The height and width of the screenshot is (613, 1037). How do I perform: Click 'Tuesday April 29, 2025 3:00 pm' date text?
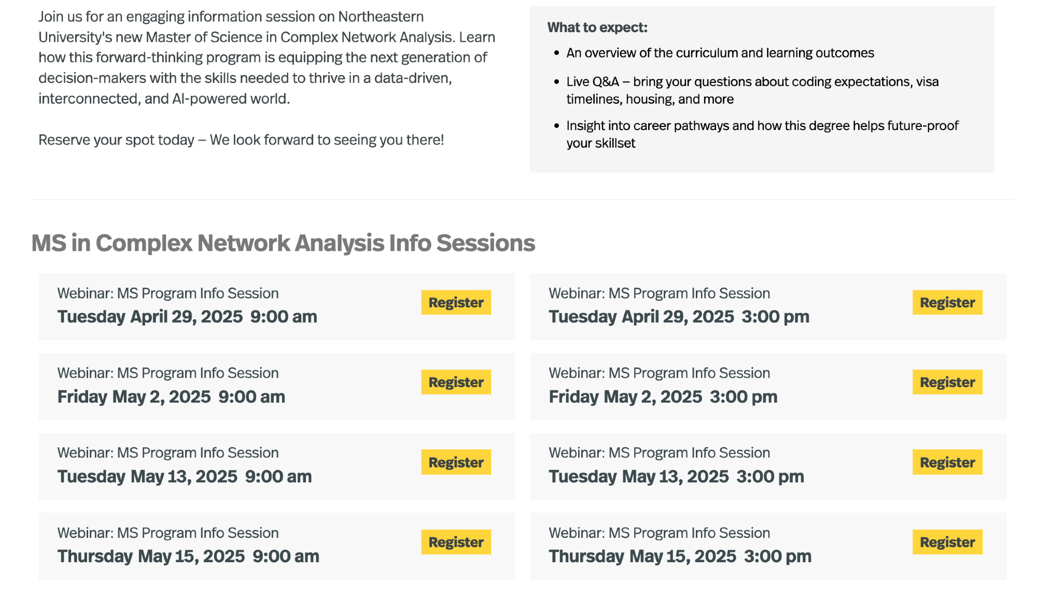click(x=679, y=317)
